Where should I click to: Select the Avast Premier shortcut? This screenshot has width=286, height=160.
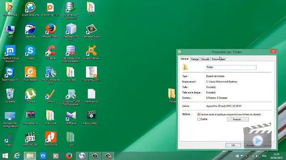[x=91, y=52]
